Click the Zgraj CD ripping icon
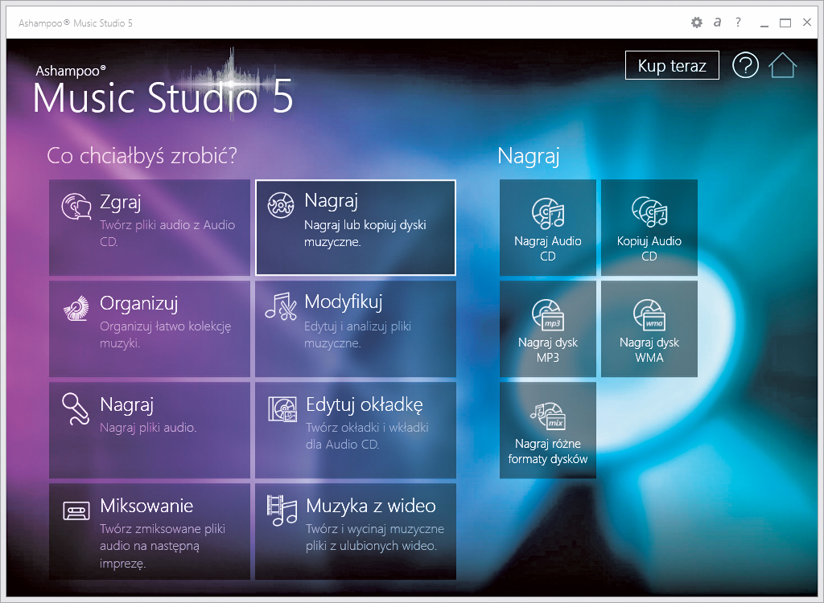Screen dimensions: 824x603 [x=76, y=207]
